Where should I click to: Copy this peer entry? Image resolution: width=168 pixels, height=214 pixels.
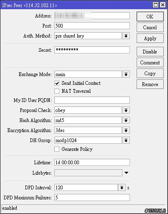point(150,74)
